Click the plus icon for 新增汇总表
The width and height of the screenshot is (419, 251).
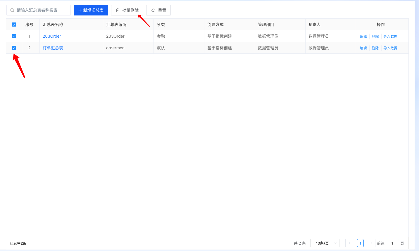[80, 10]
